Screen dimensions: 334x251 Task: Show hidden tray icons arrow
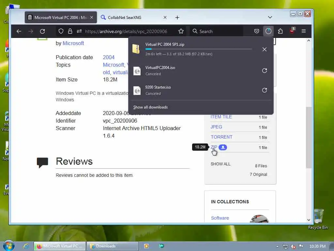[x=277, y=246]
